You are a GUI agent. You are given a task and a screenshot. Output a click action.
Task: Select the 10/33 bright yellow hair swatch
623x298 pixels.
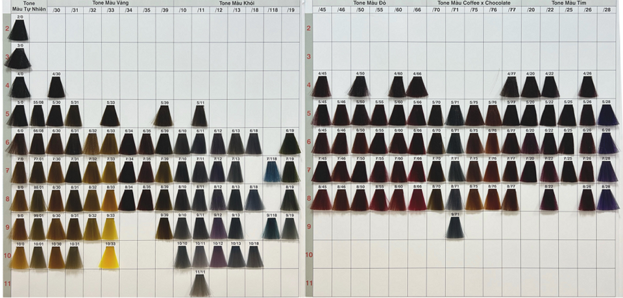[x=110, y=256]
